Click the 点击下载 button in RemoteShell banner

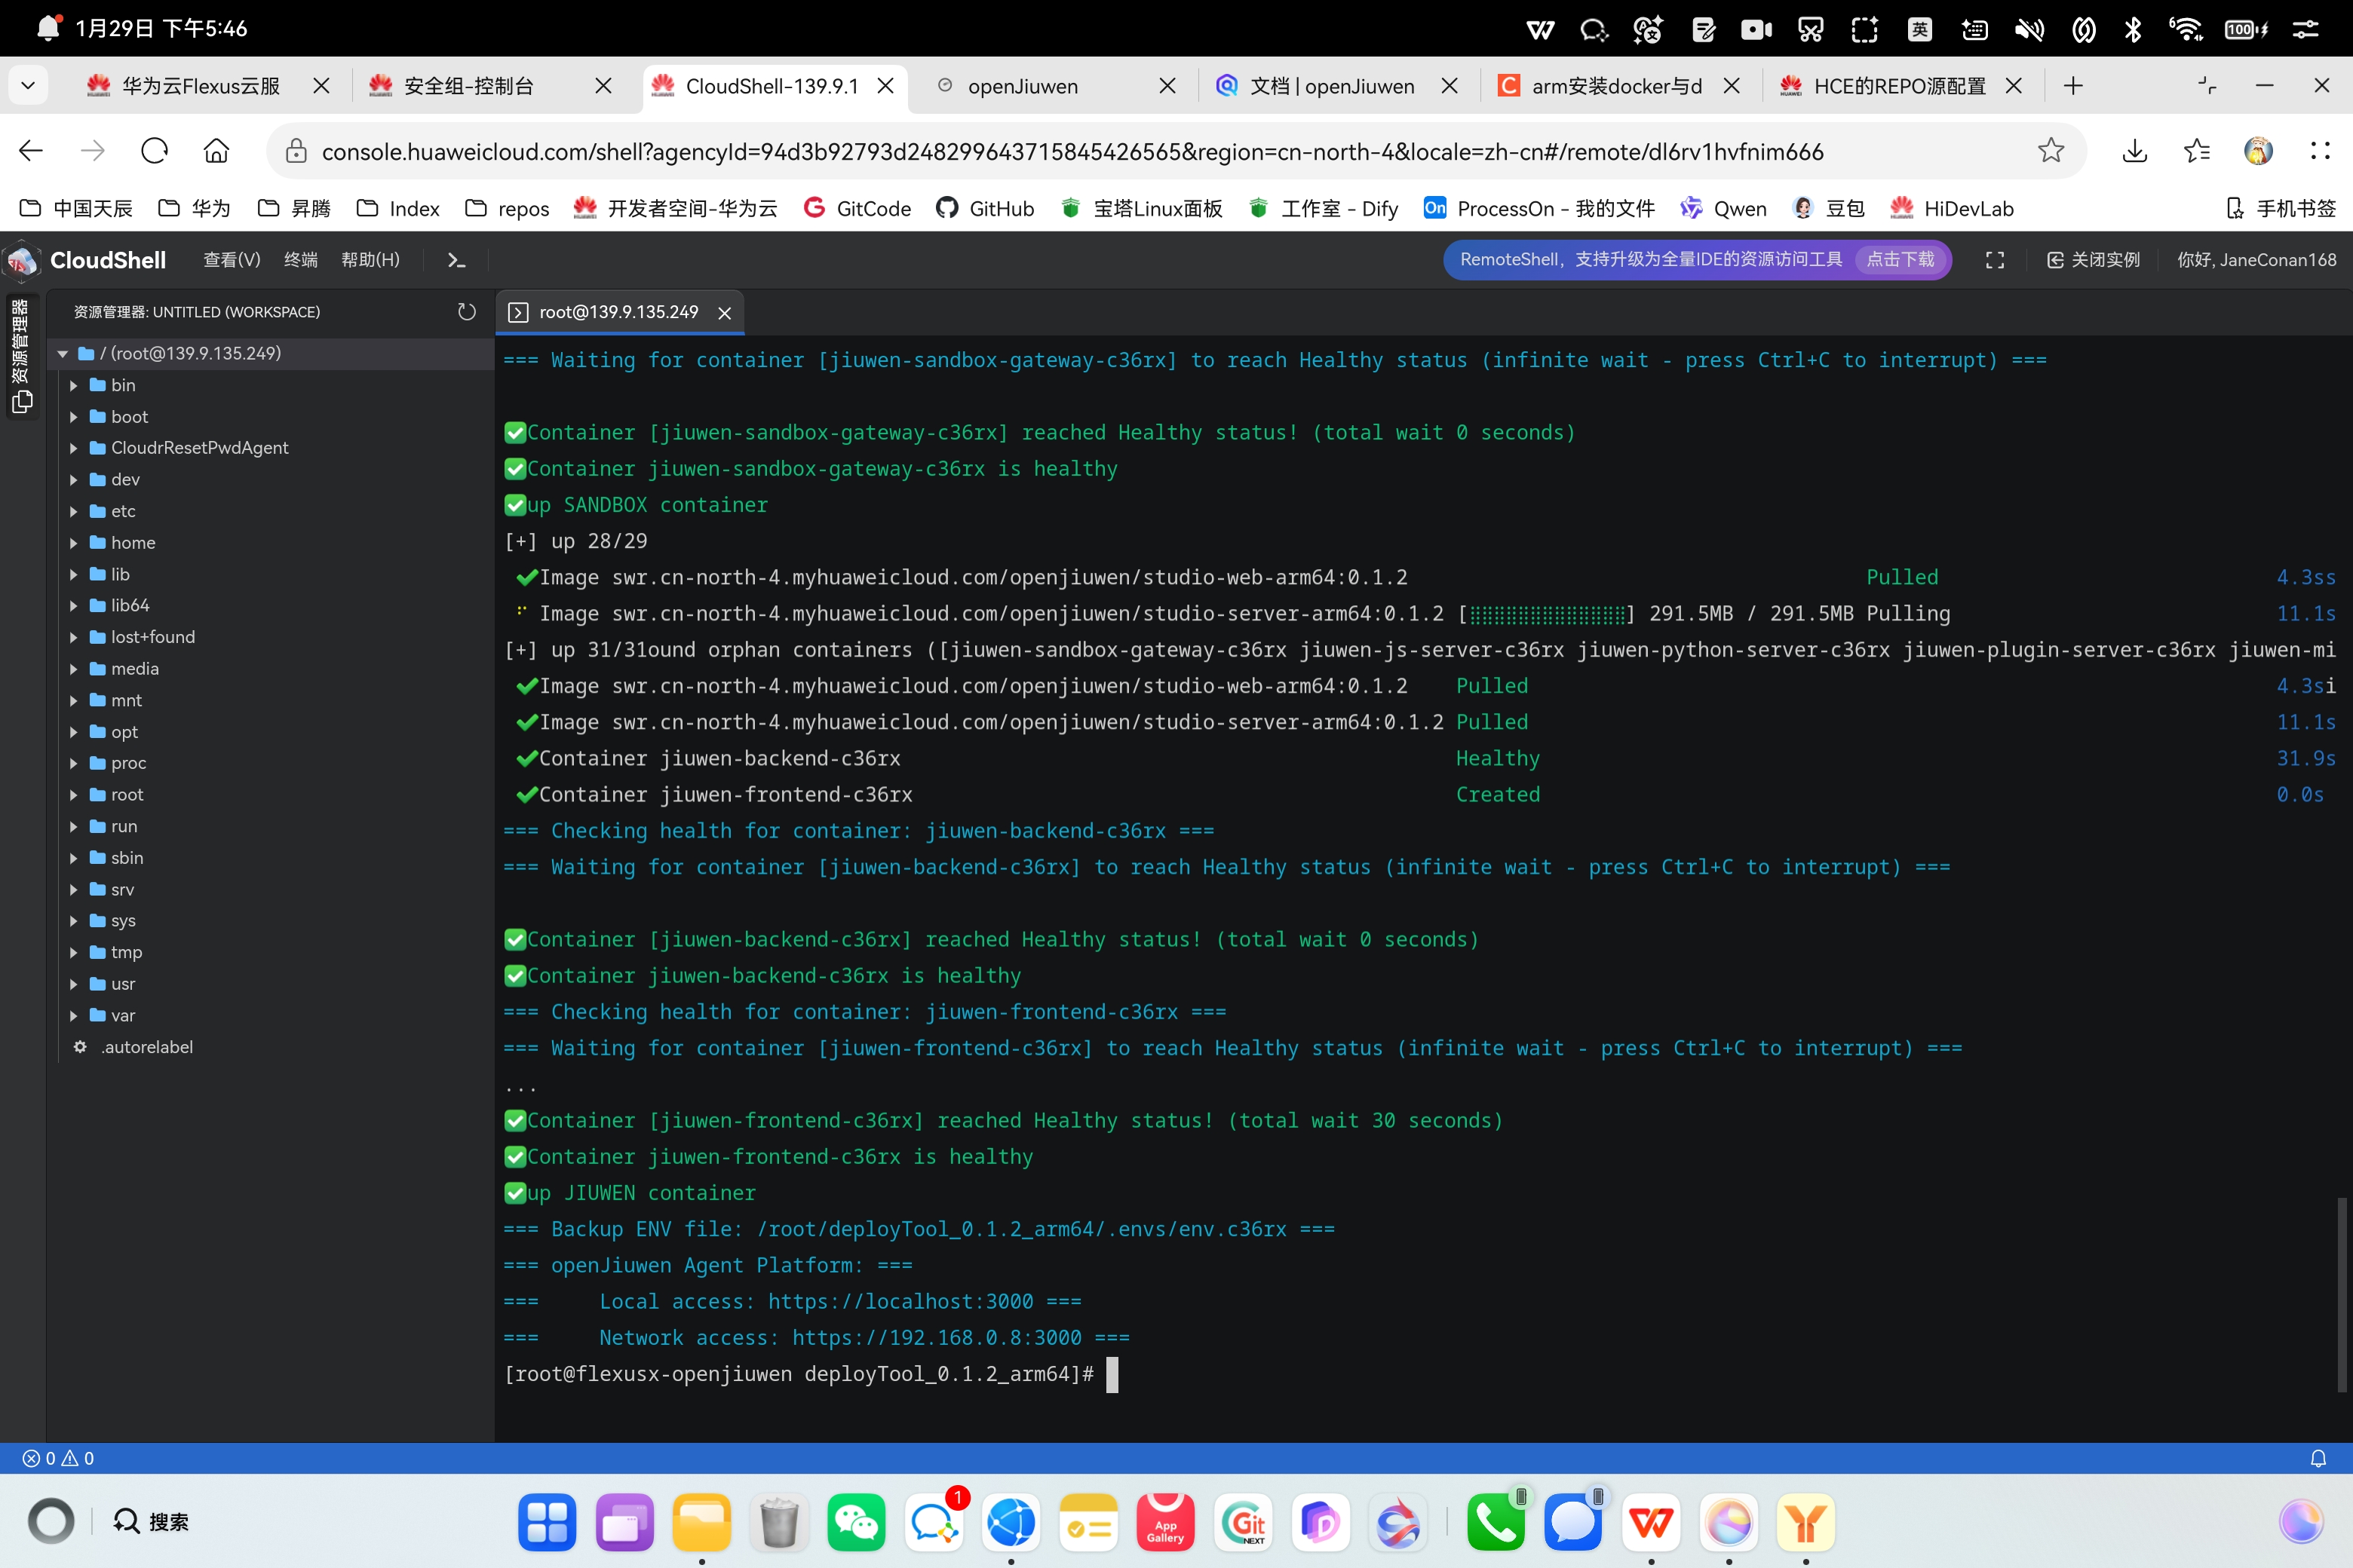pyautogui.click(x=1900, y=260)
